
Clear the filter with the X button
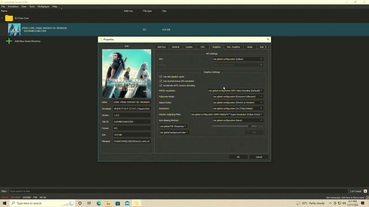(x=365, y=191)
